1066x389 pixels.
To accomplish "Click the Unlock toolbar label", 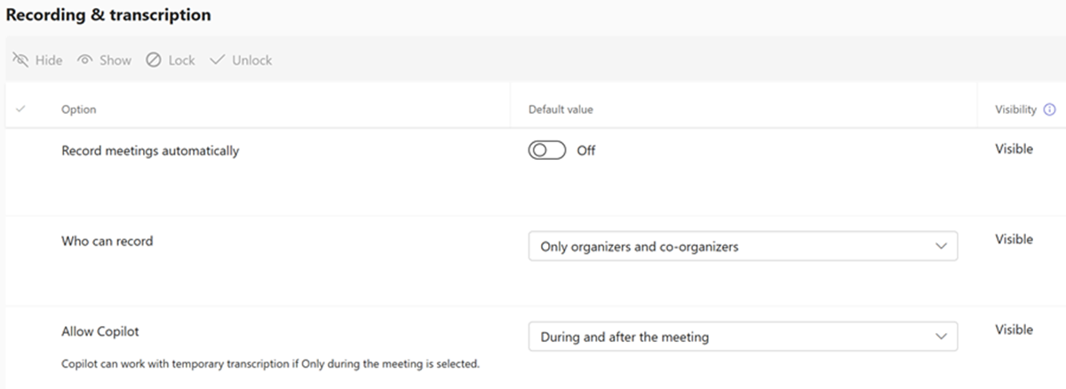I will 252,60.
